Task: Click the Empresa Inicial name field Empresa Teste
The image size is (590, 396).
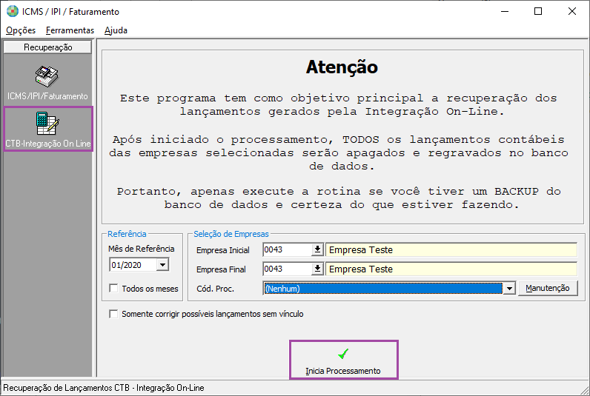Action: tap(451, 250)
